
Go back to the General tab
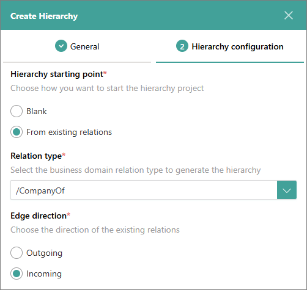77,46
